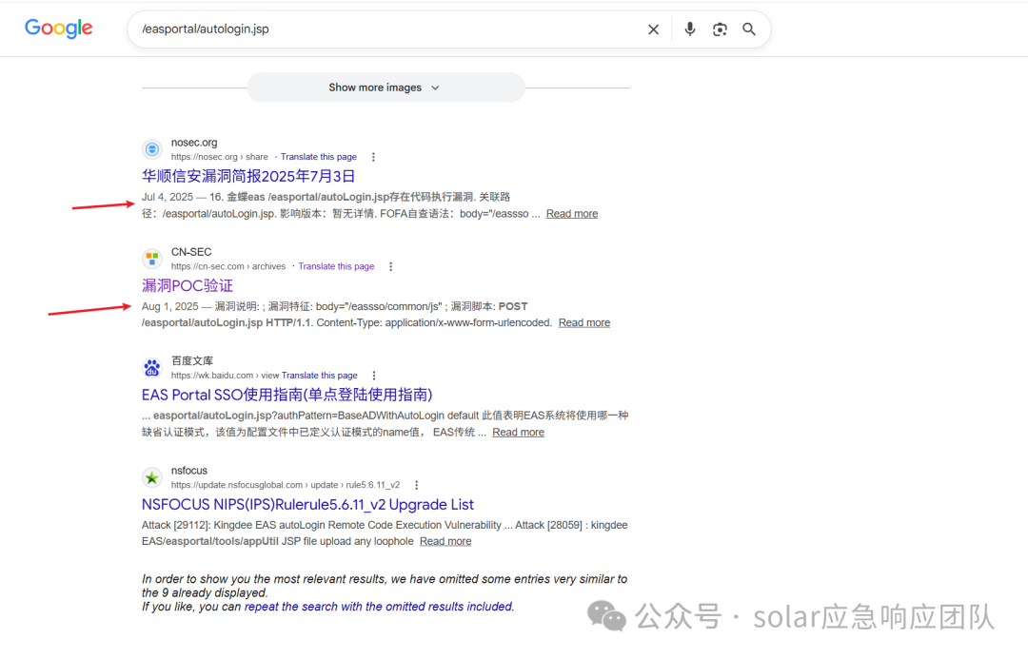Open the Baidu Wenku paw favicon

coord(152,368)
